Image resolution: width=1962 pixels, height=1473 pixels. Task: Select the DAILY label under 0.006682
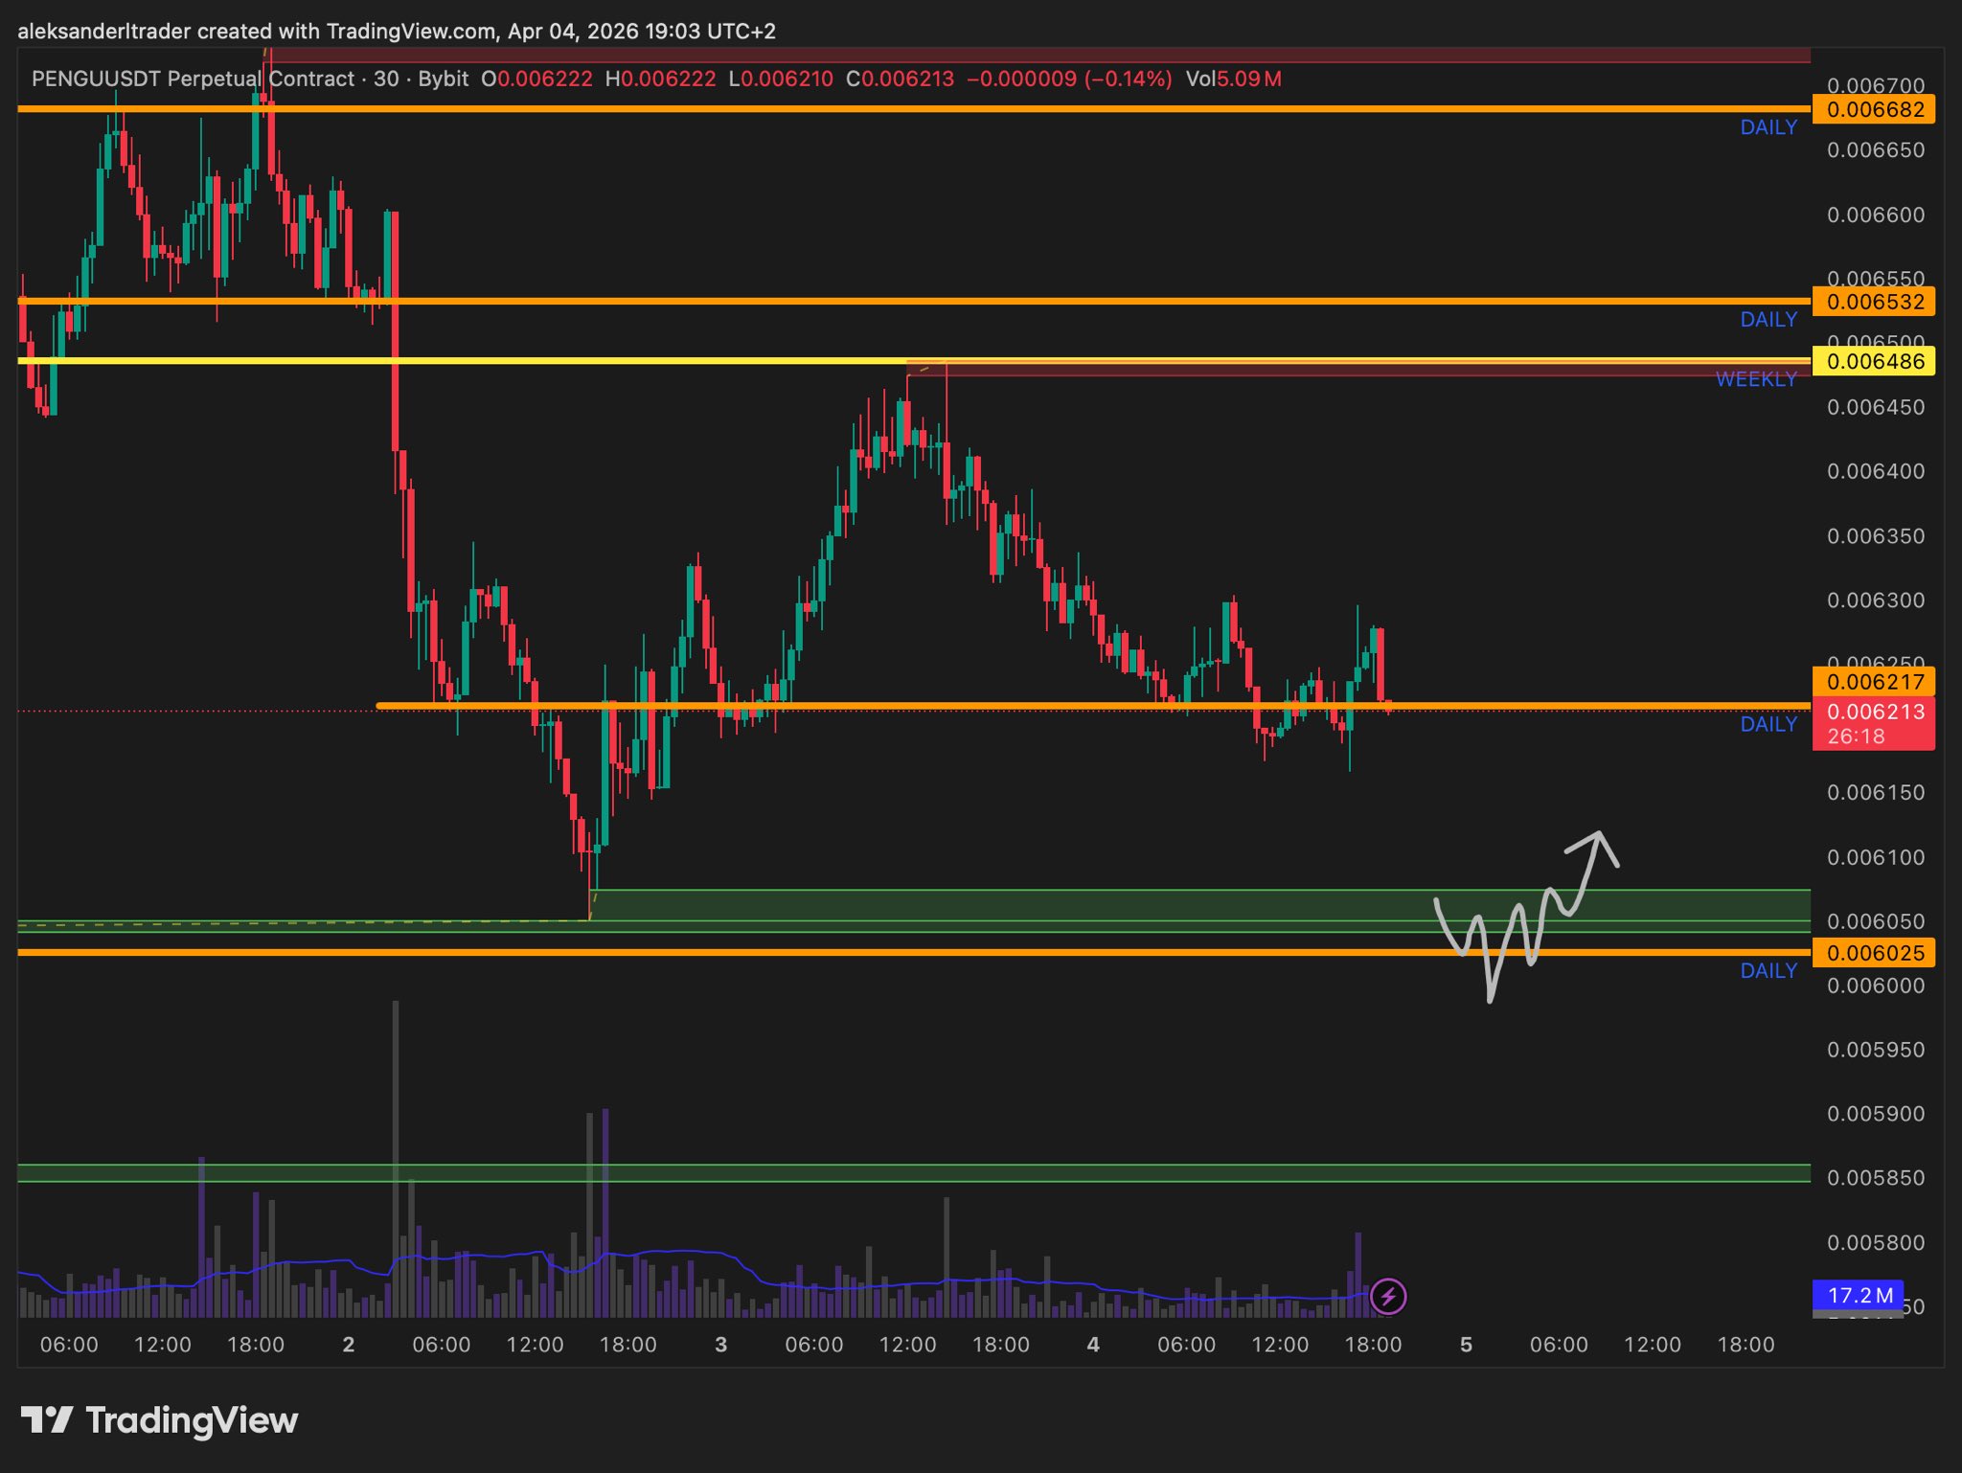[1768, 127]
